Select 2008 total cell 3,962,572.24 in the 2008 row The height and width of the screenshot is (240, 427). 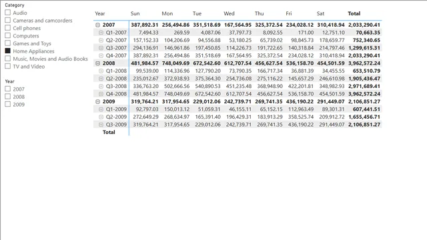click(364, 63)
